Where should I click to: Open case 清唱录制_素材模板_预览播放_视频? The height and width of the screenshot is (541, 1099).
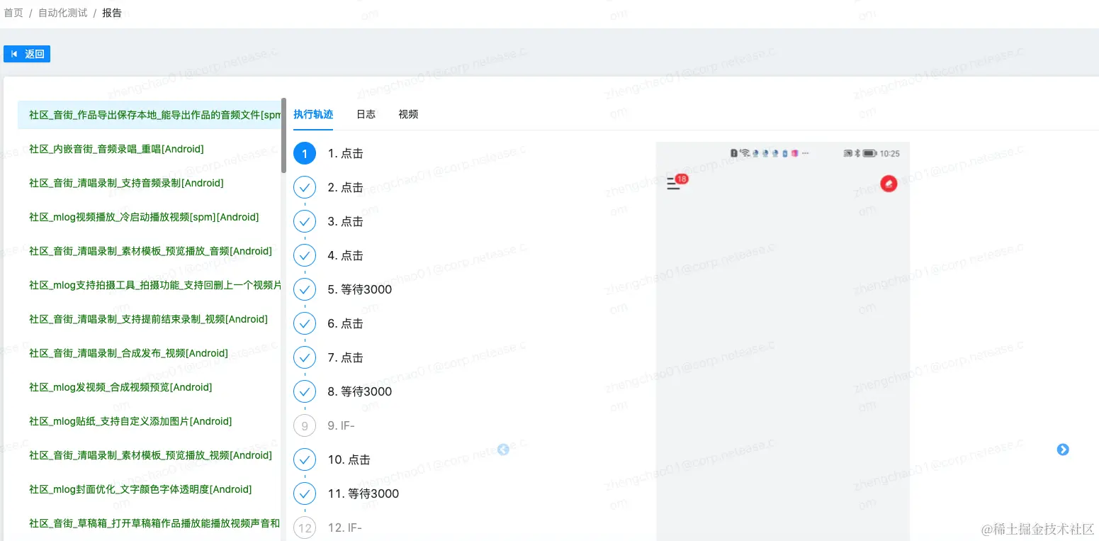point(150,455)
